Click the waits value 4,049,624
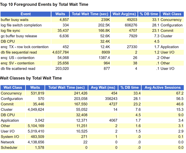 tap(36, 110)
